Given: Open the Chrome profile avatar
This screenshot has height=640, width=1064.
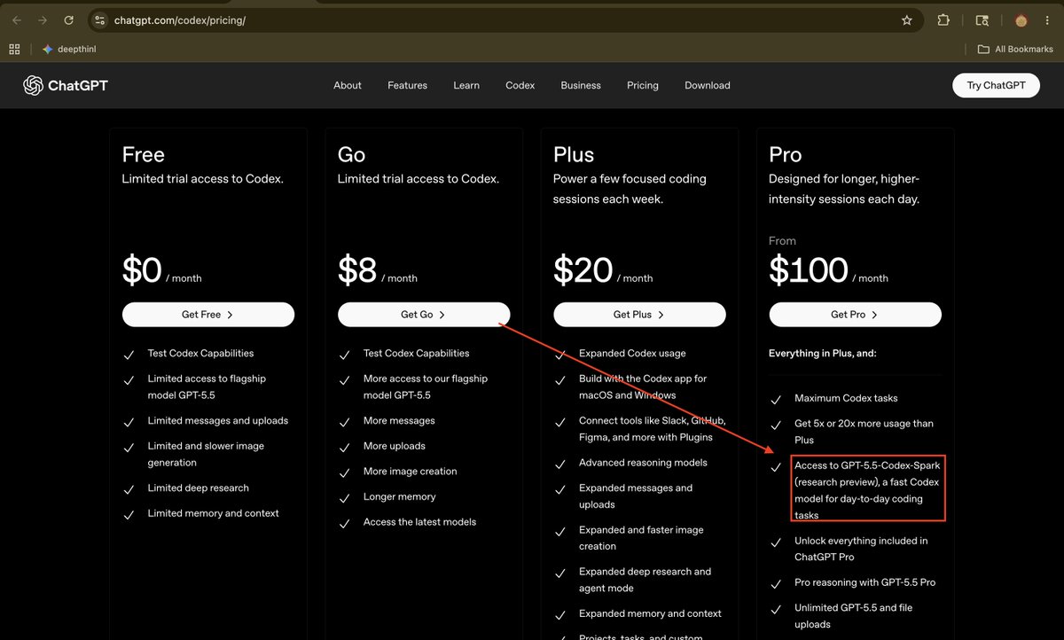Looking at the screenshot, I should (1021, 20).
